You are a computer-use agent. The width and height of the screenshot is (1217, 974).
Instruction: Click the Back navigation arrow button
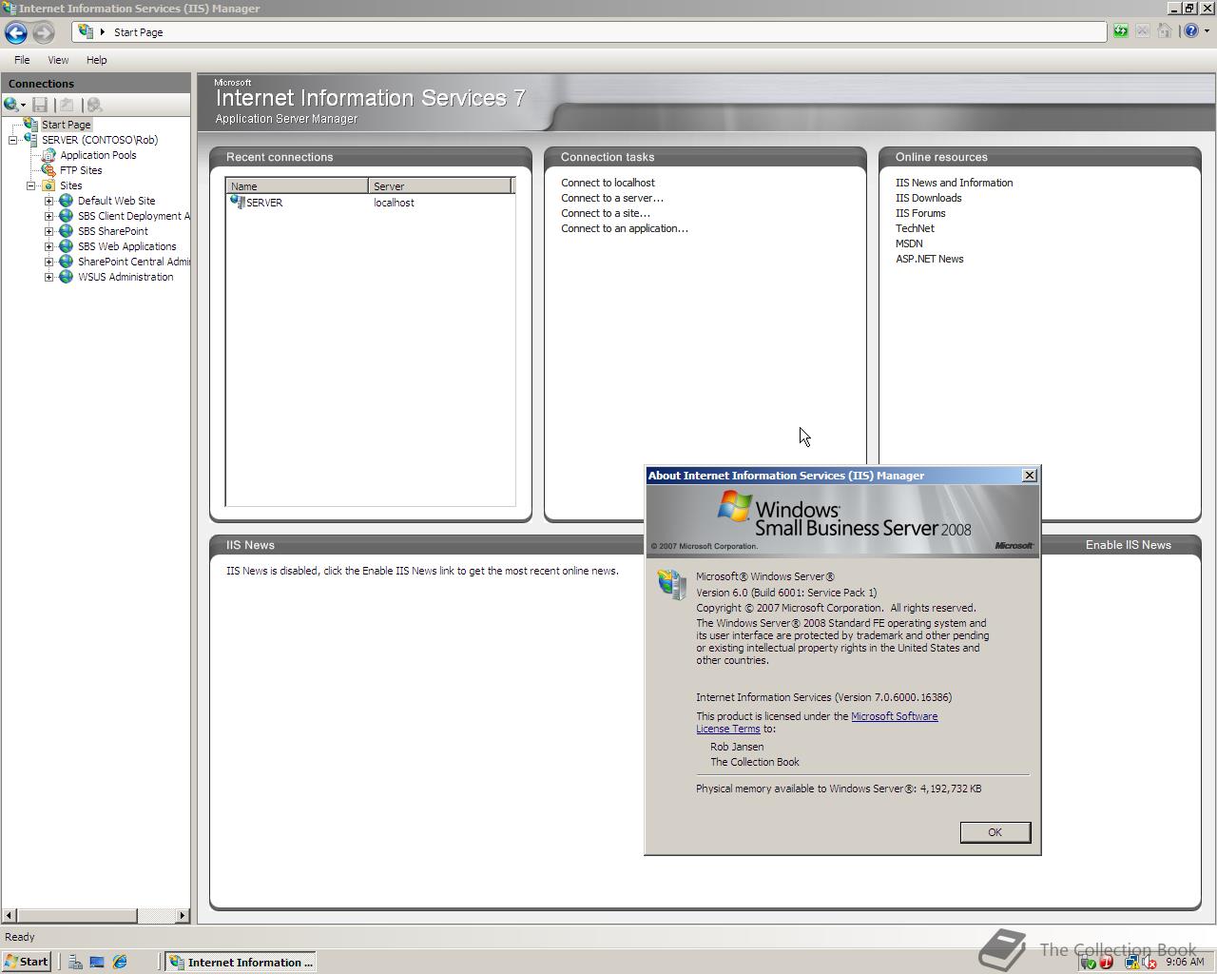(16, 32)
